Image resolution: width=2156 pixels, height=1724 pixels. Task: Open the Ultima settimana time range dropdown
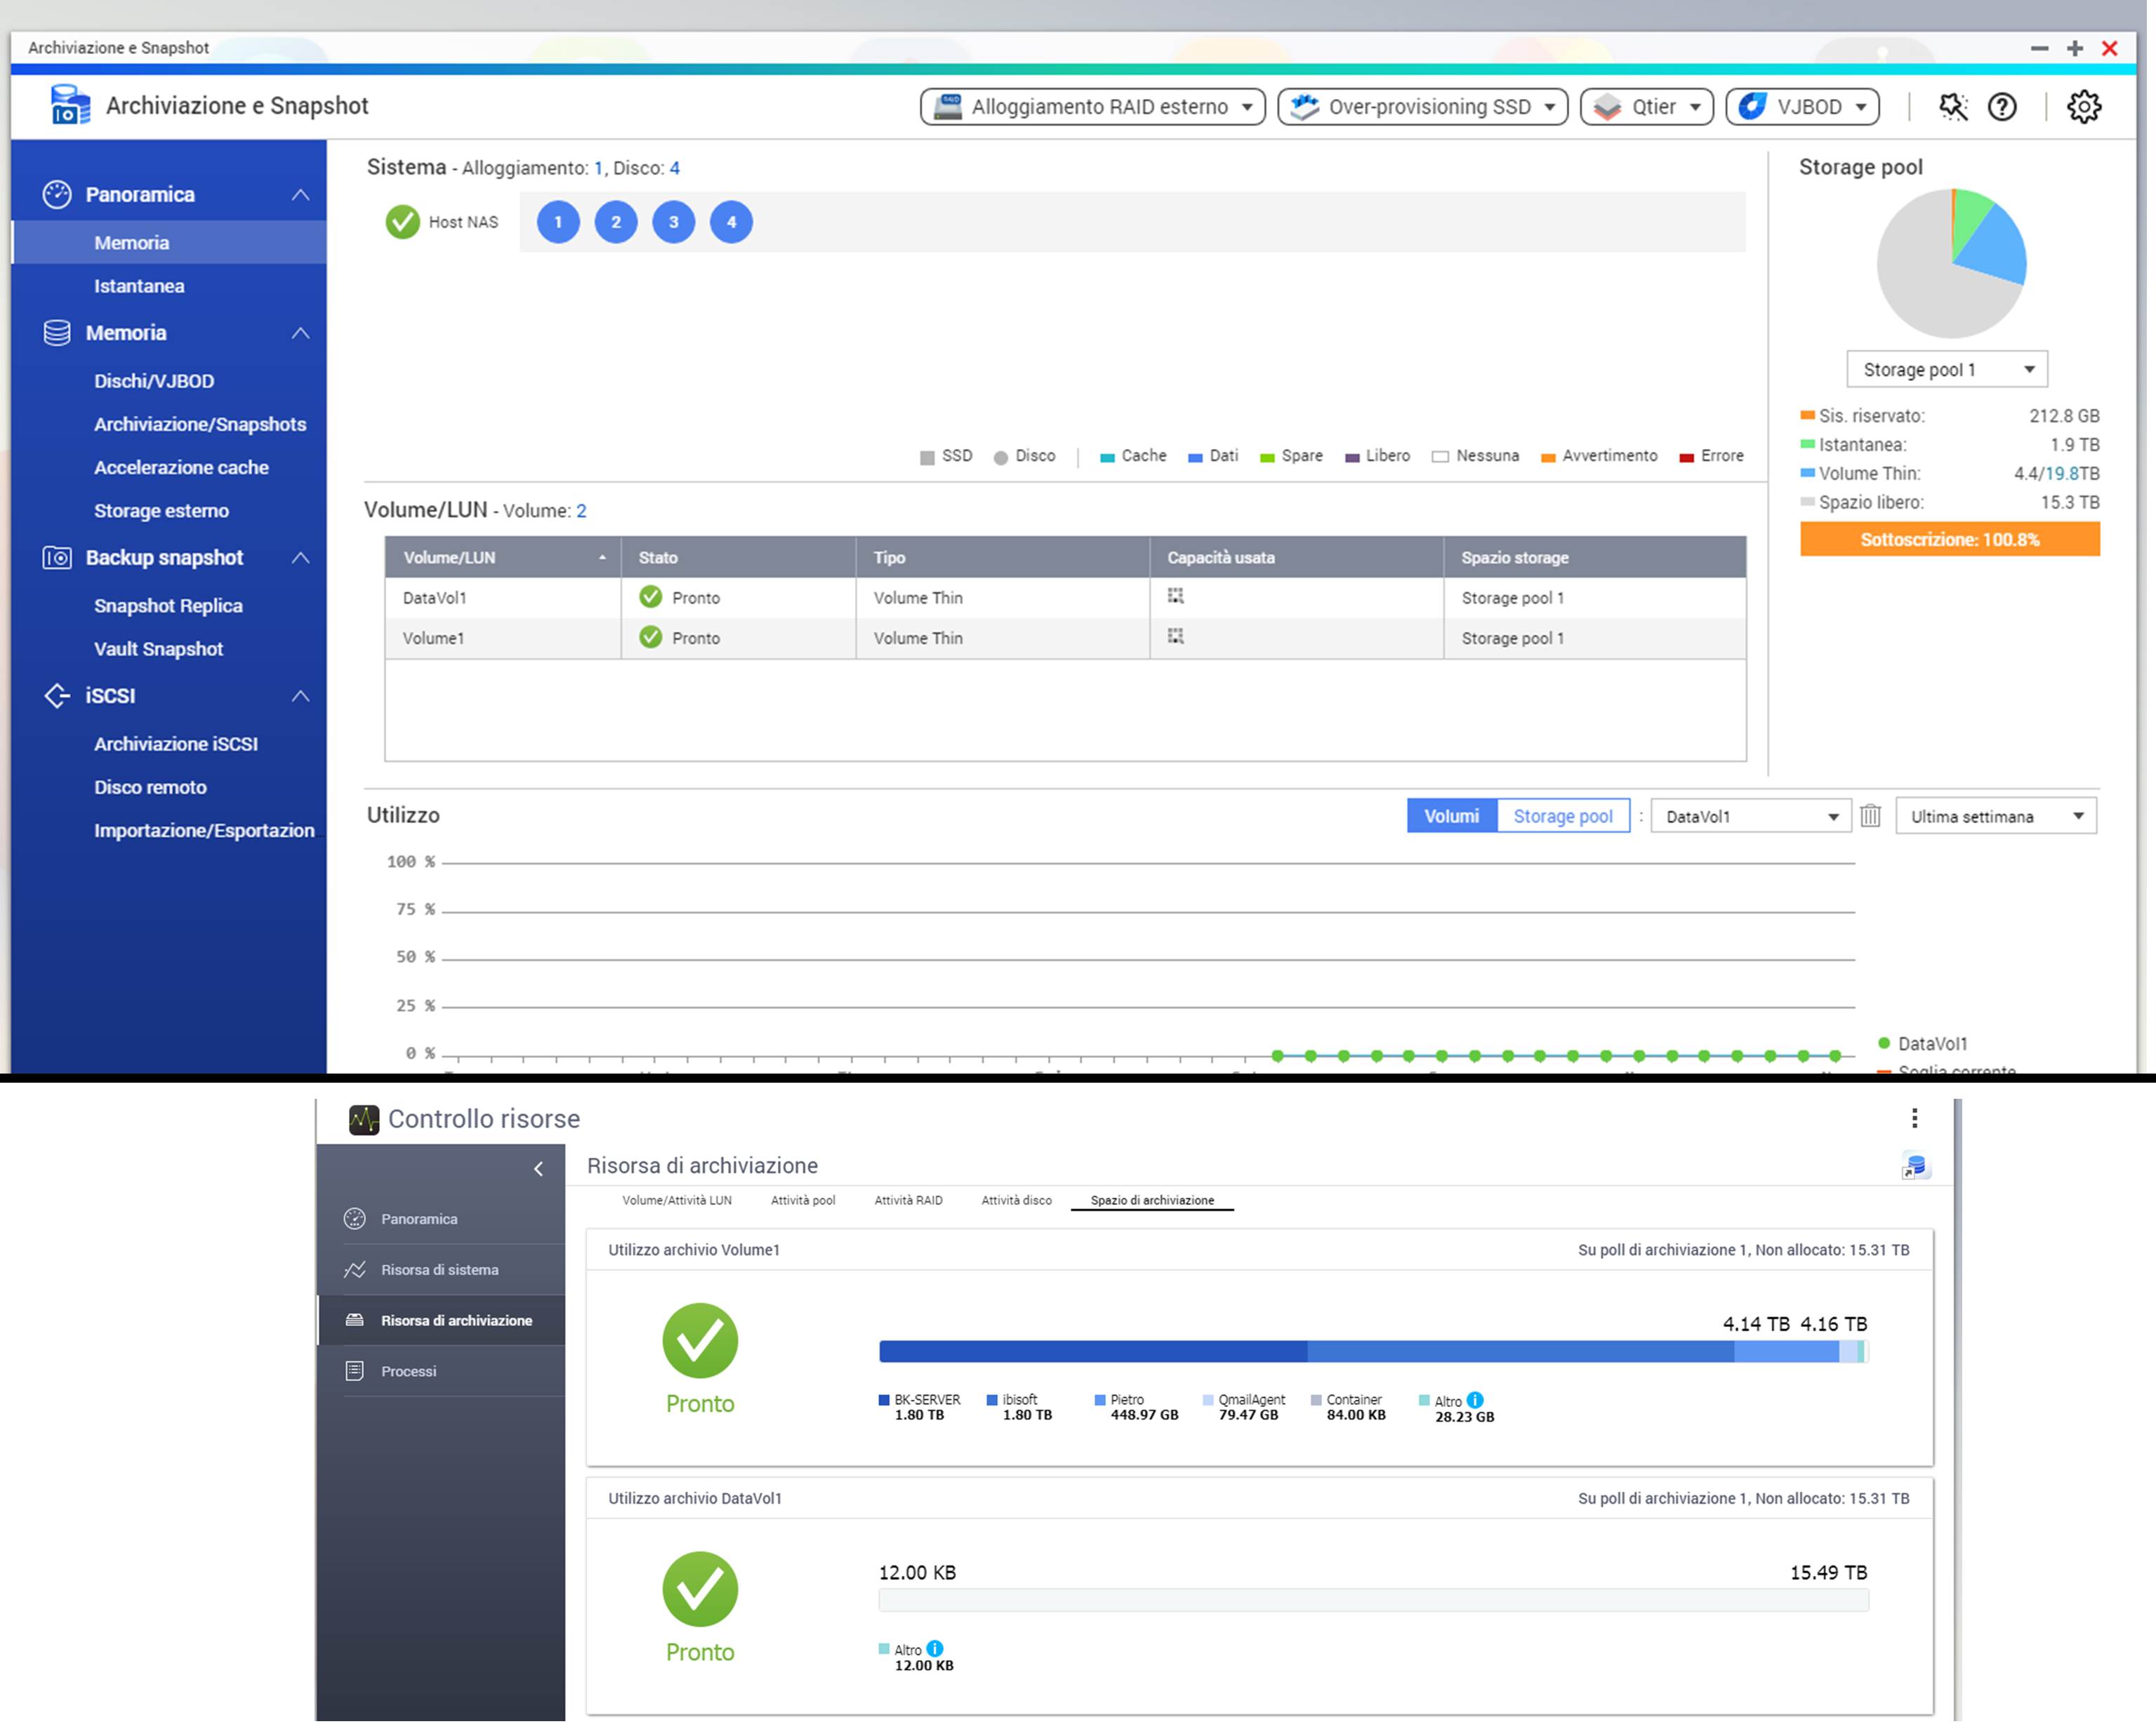(x=1995, y=817)
